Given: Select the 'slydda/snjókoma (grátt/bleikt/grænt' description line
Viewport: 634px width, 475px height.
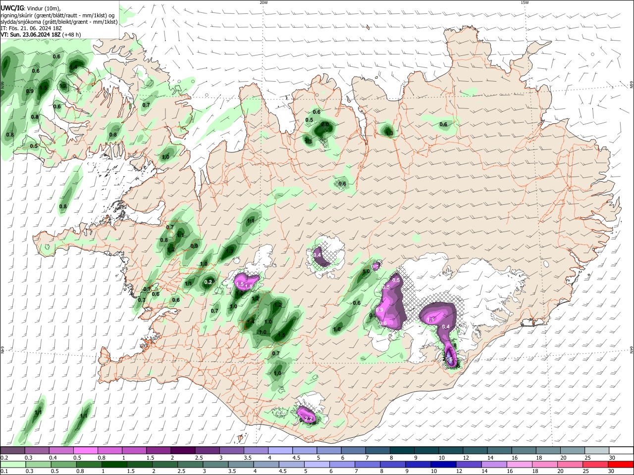Looking at the screenshot, I should tap(59, 22).
